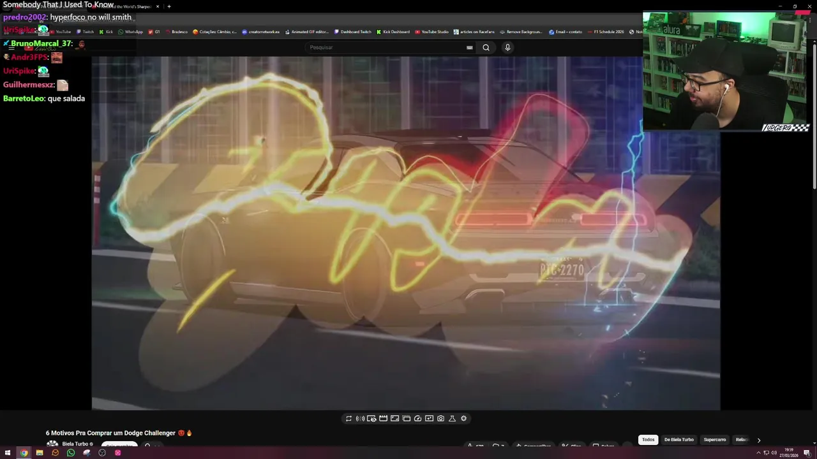The height and width of the screenshot is (459, 817).
Task: Click the volume icon in system tray
Action: (x=774, y=453)
